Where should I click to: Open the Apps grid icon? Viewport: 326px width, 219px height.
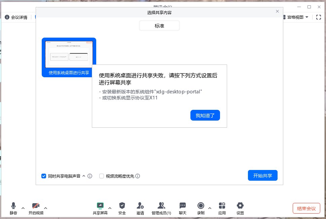222,206
